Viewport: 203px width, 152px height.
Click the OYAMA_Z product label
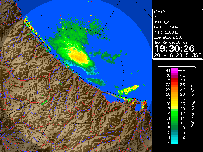pyautogui.click(x=161, y=22)
